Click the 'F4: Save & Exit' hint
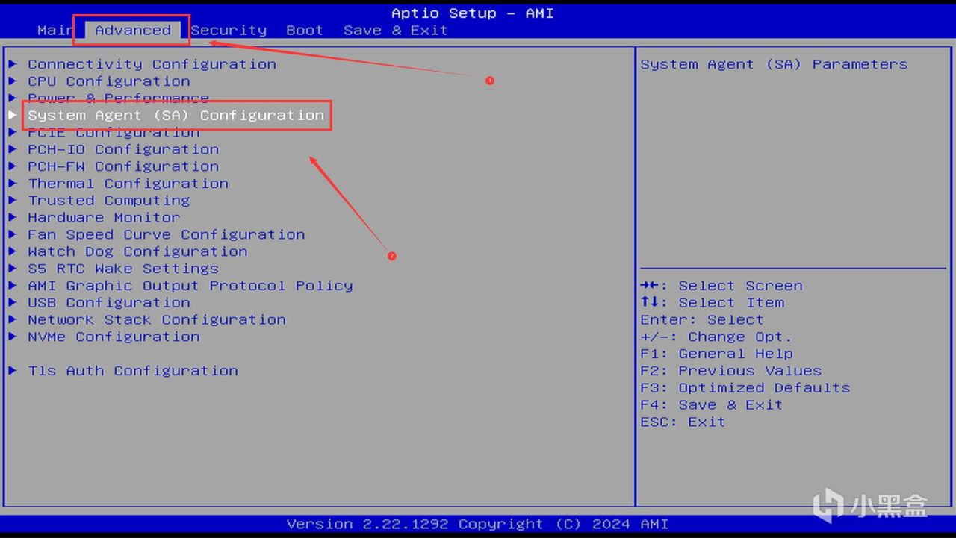 [x=712, y=405]
